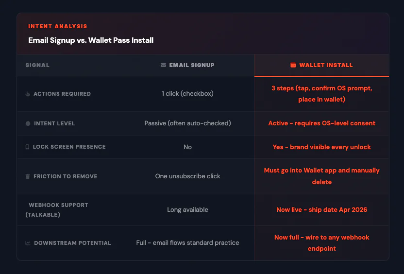Click the "3 steps" wallet install cell
The height and width of the screenshot is (274, 404).
(x=321, y=94)
